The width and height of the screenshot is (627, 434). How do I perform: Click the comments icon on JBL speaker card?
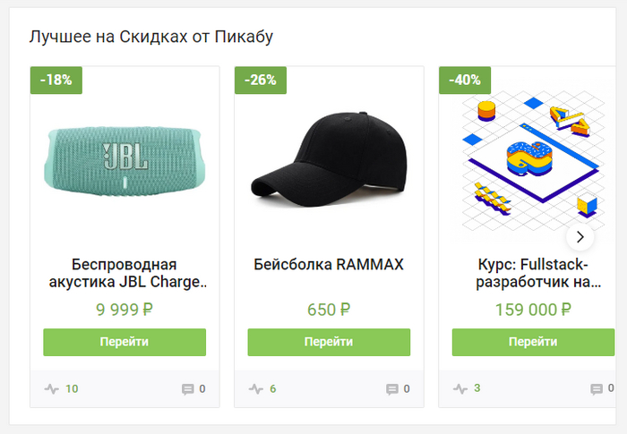[x=188, y=389]
